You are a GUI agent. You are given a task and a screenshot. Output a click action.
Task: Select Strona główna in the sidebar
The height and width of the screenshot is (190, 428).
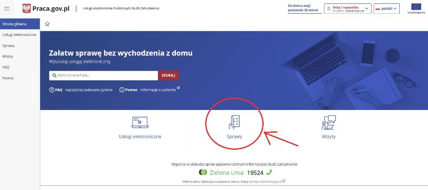[x=20, y=24]
